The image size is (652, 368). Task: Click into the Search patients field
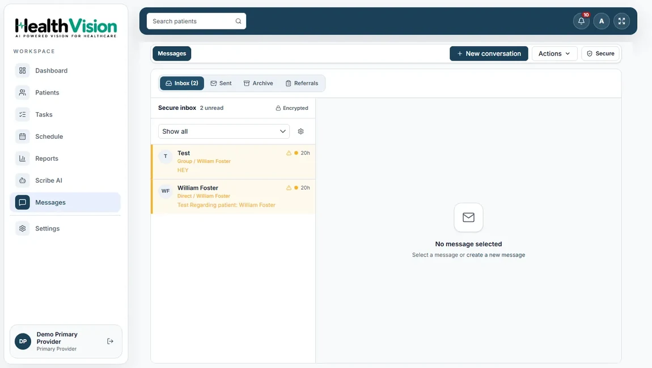[196, 21]
